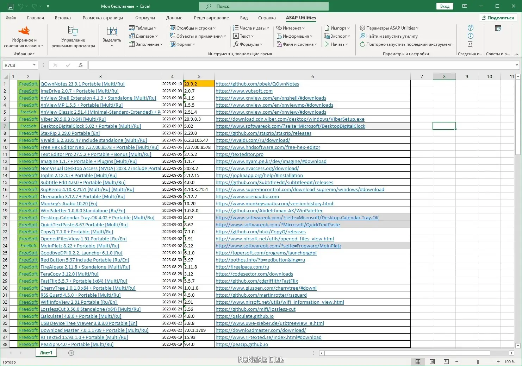
Task: Open the Файл tab
Action: pos(11,18)
